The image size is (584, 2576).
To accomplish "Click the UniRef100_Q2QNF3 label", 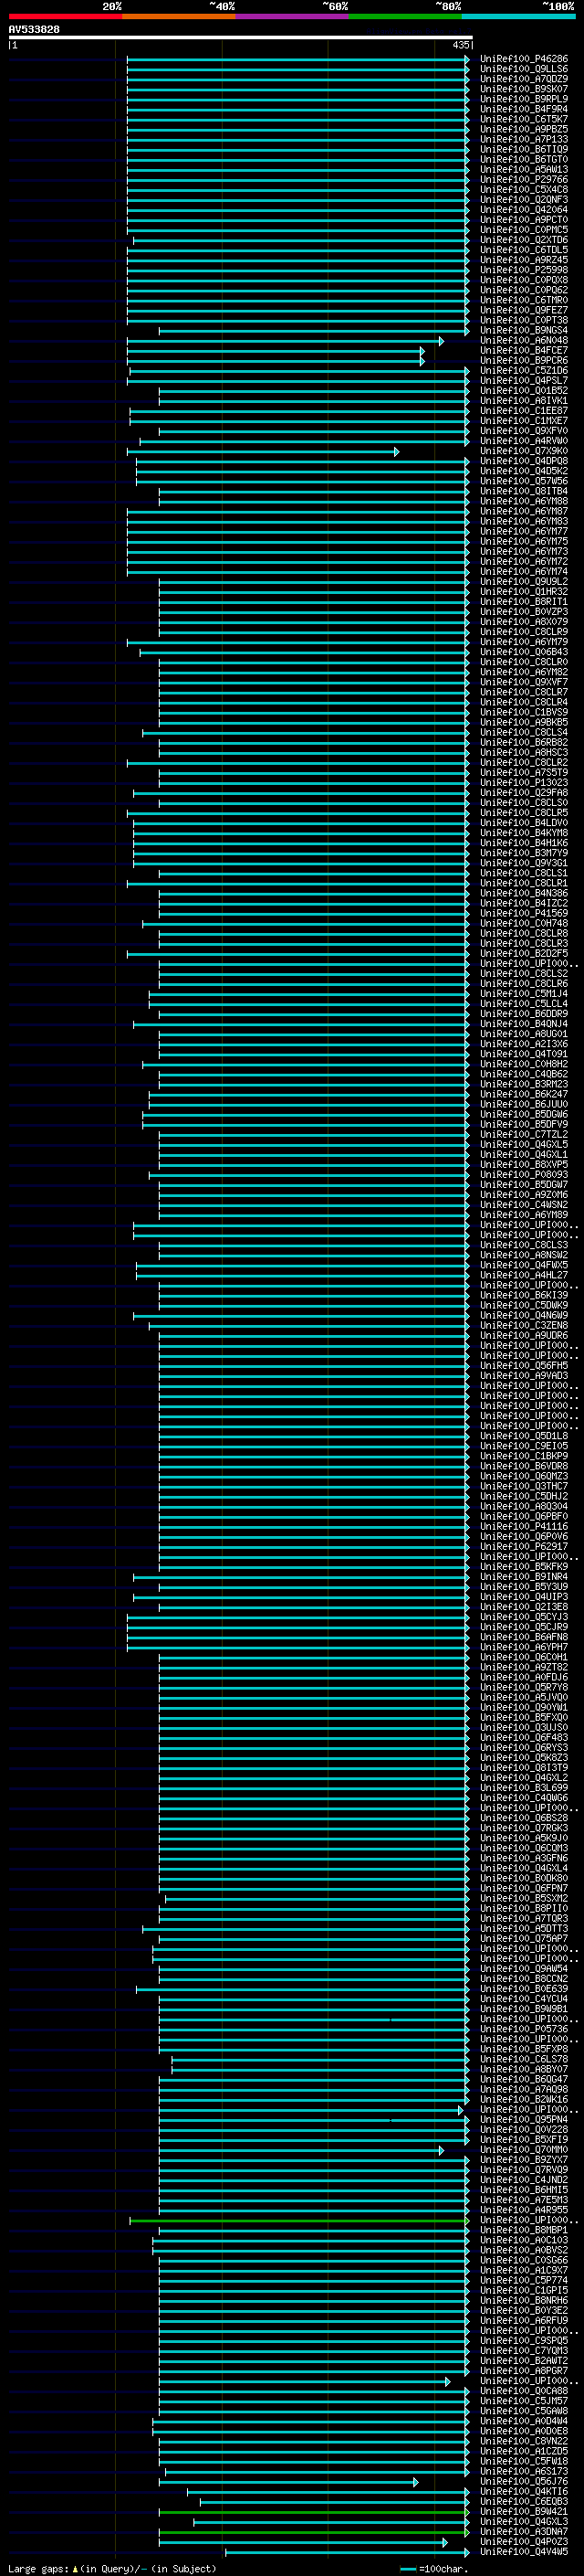I will [x=523, y=200].
